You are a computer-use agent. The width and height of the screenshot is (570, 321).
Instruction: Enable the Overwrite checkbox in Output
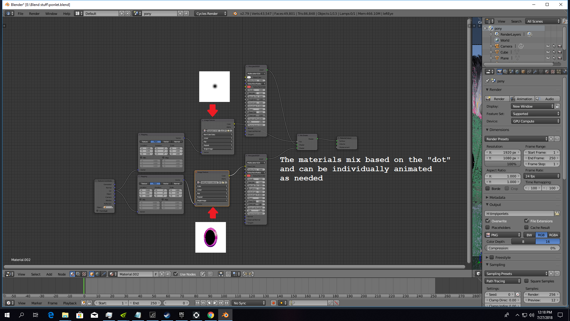coord(488,221)
